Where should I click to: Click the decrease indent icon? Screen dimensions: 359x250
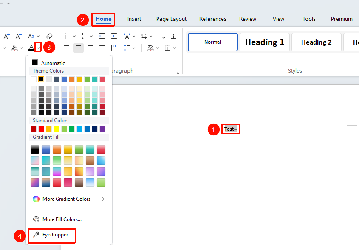[x=102, y=36]
